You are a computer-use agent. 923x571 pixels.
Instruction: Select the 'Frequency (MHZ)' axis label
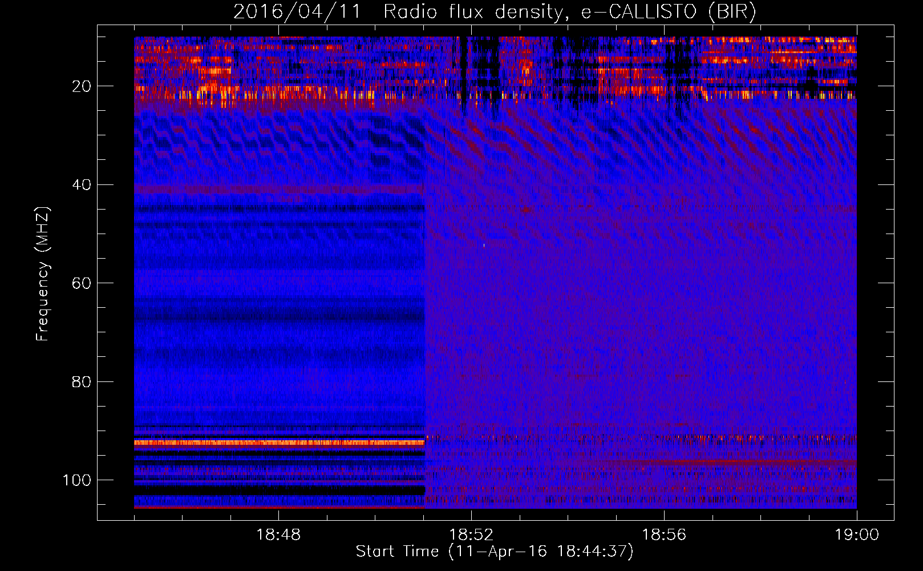(x=43, y=274)
